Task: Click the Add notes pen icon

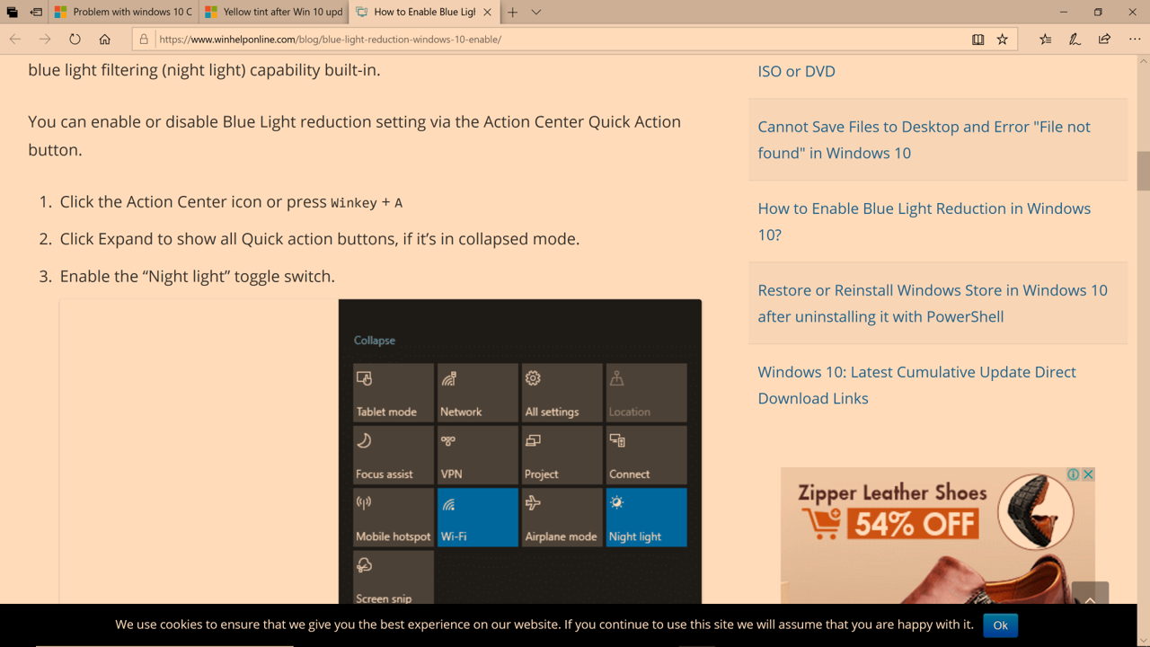Action: click(x=1075, y=40)
